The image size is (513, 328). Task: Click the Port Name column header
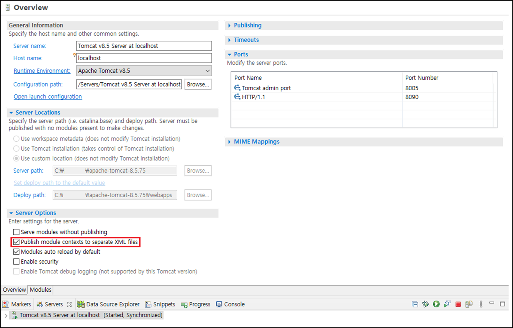pyautogui.click(x=248, y=78)
